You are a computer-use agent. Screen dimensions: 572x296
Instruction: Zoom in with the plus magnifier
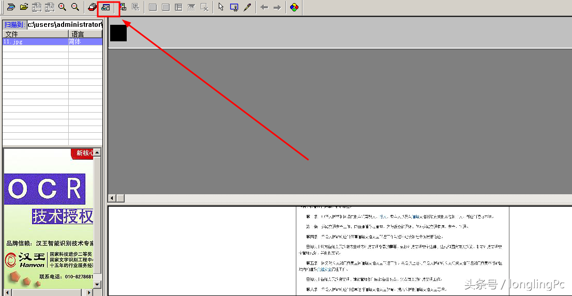[x=63, y=7]
